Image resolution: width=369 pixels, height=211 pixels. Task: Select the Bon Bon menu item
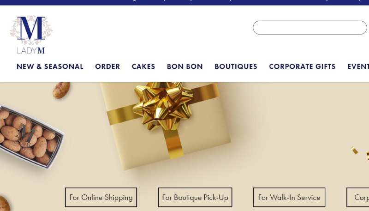click(x=185, y=66)
